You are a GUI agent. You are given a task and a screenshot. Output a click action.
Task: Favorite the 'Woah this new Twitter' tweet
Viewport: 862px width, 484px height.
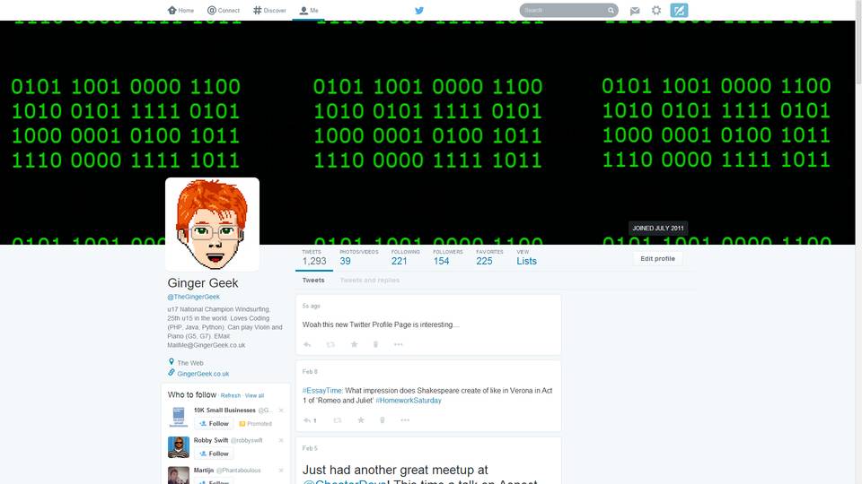(354, 344)
